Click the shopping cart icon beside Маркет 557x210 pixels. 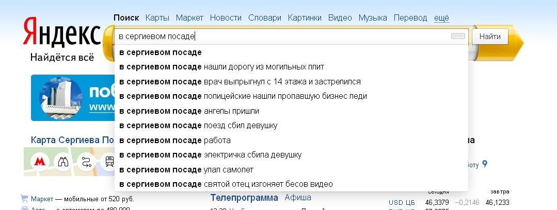pos(24,198)
